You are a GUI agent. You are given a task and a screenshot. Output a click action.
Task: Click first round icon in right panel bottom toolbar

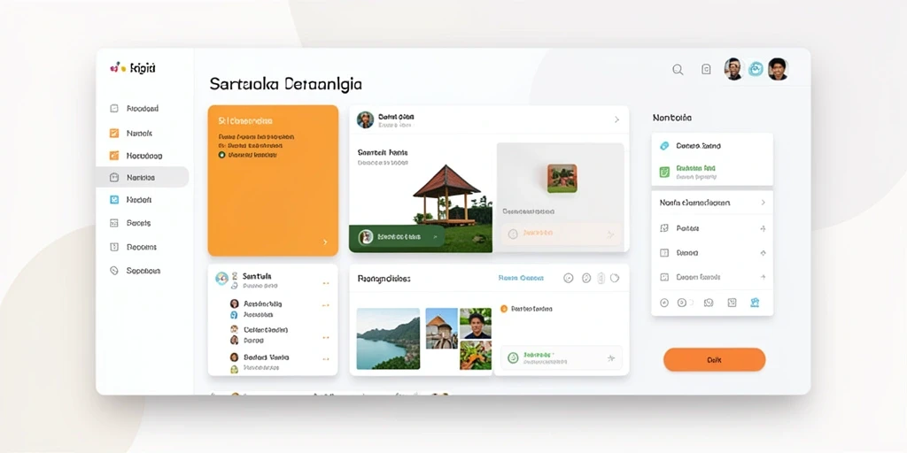click(x=664, y=303)
